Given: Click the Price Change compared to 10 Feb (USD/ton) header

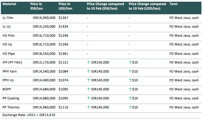Looking at the screenshot, I should pos(147,6).
